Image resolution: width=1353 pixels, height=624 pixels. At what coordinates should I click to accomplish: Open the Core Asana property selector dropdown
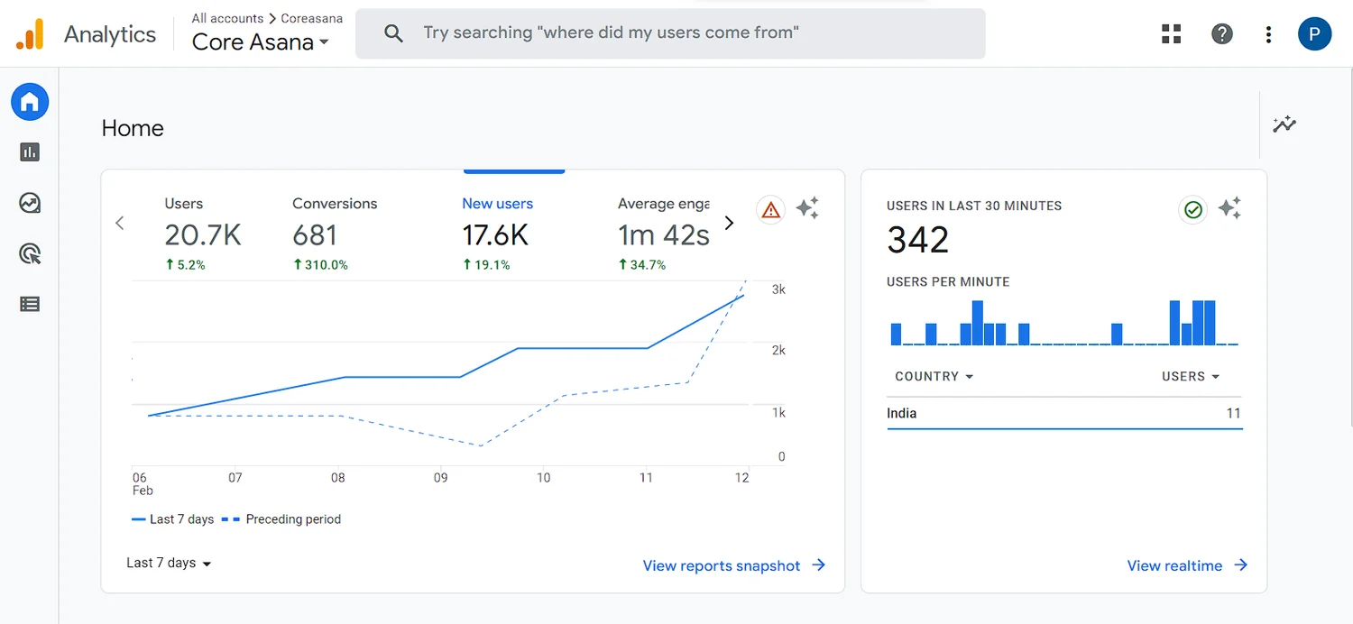pyautogui.click(x=261, y=42)
